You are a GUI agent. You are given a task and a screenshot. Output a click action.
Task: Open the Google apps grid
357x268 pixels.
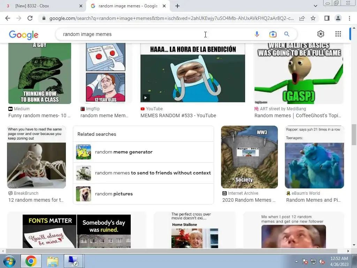pos(338,34)
